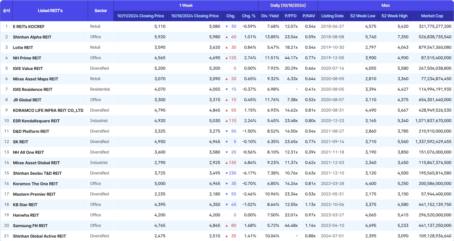
Task: Click the 7,350 52 week high value
Action: coord(403,37)
